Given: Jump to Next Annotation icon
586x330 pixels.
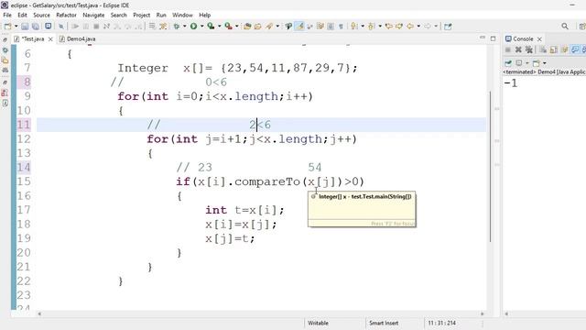Looking at the screenshot, I should pos(354,27).
